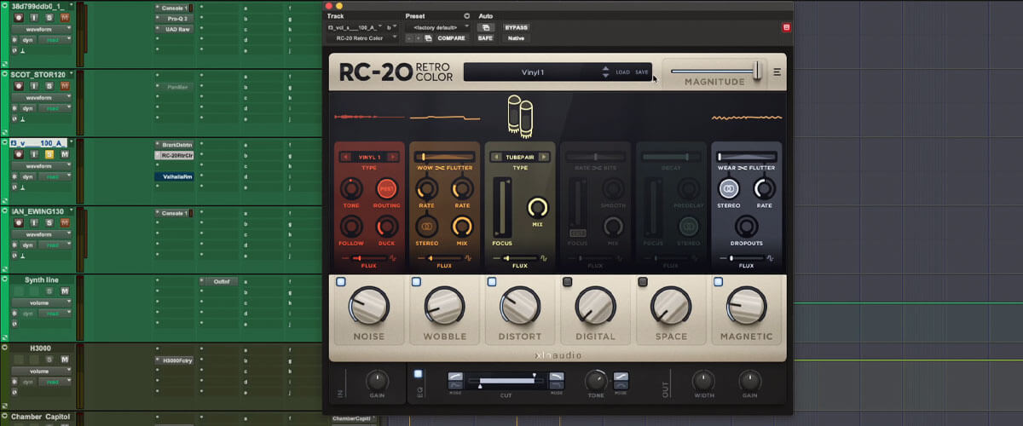Open the RC-20 hamburger menu icon
Screen dimensions: 1023x426
click(777, 72)
